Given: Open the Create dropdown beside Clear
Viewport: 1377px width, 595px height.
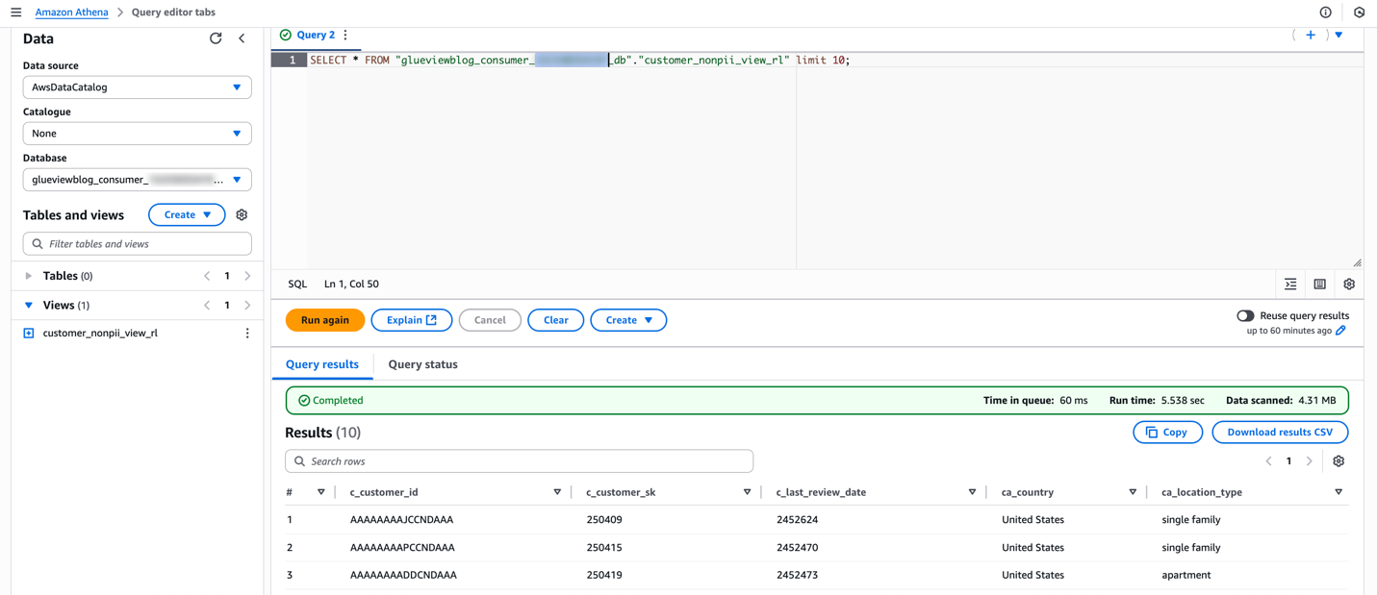Looking at the screenshot, I should (628, 320).
